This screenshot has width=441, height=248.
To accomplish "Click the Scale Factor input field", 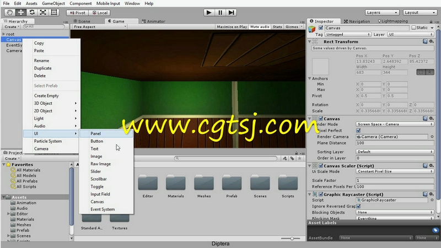I will (395, 180).
